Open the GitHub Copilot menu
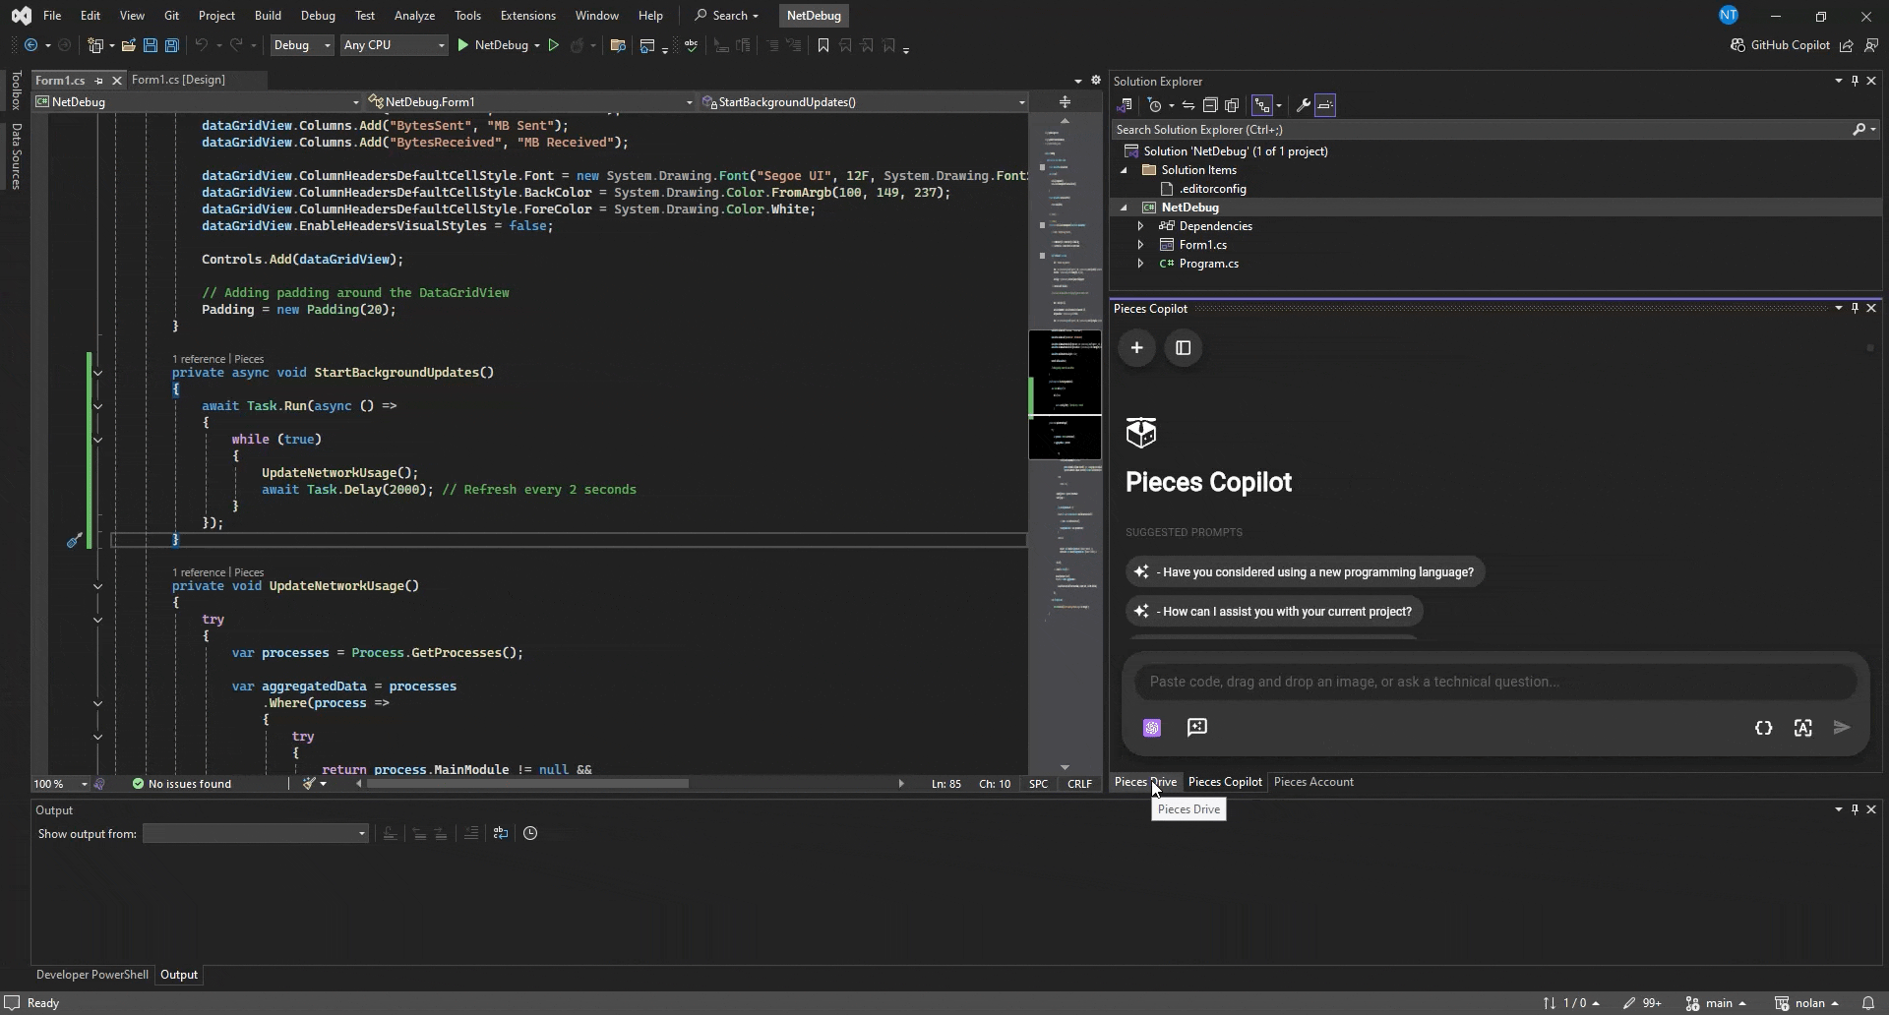Image resolution: width=1889 pixels, height=1015 pixels. coord(1780,45)
